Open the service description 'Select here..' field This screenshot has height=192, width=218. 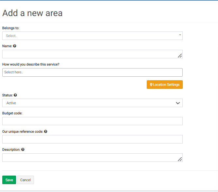click(x=92, y=72)
